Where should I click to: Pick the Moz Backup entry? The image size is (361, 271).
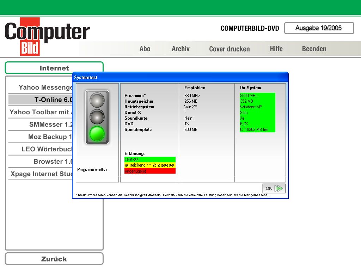pyautogui.click(x=50, y=137)
